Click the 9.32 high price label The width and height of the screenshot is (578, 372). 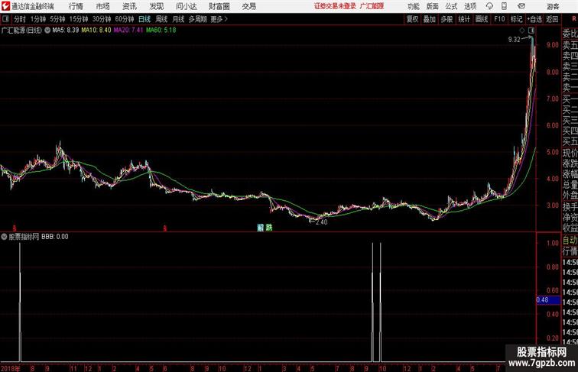[514, 40]
